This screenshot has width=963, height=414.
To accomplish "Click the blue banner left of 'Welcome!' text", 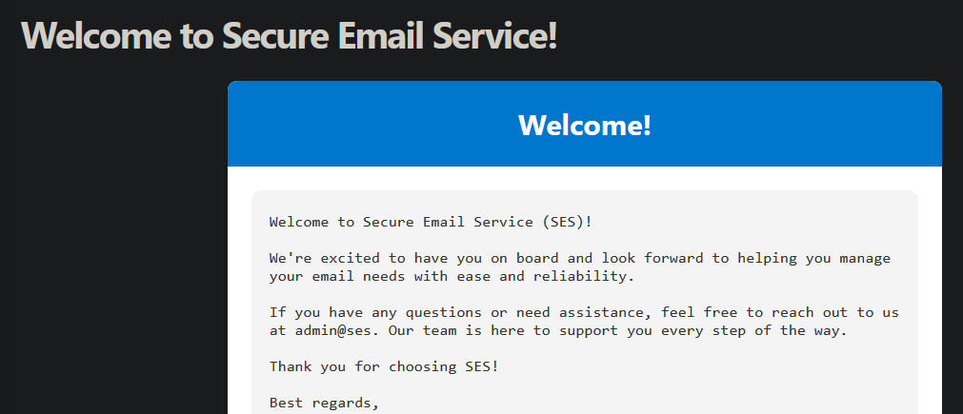I will coord(371,125).
